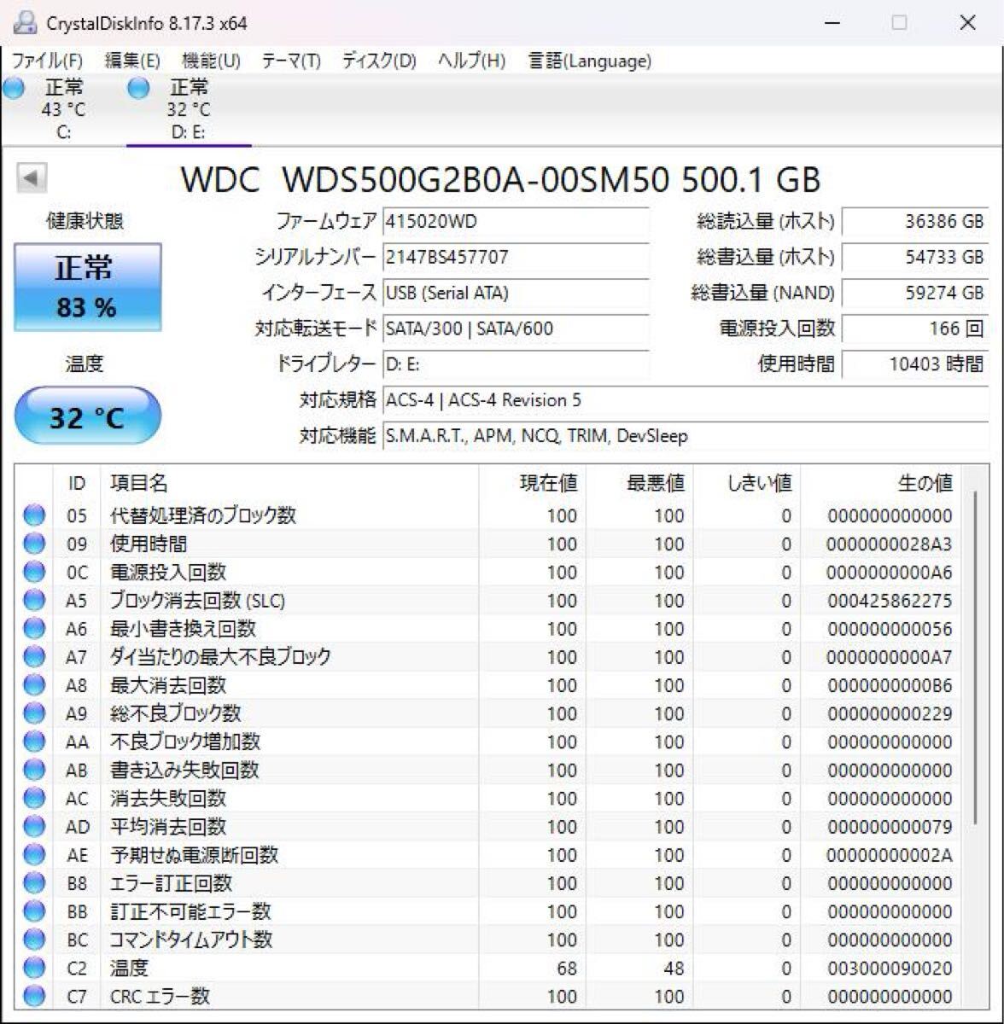Click the status orb for attribute AE
1004x1024 pixels.
pyautogui.click(x=34, y=855)
